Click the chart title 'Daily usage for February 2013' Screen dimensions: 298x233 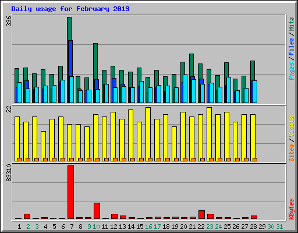pyautogui.click(x=70, y=9)
